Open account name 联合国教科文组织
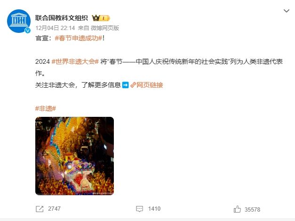Image resolution: width=295 pixels, height=221 pixels. click(62, 18)
